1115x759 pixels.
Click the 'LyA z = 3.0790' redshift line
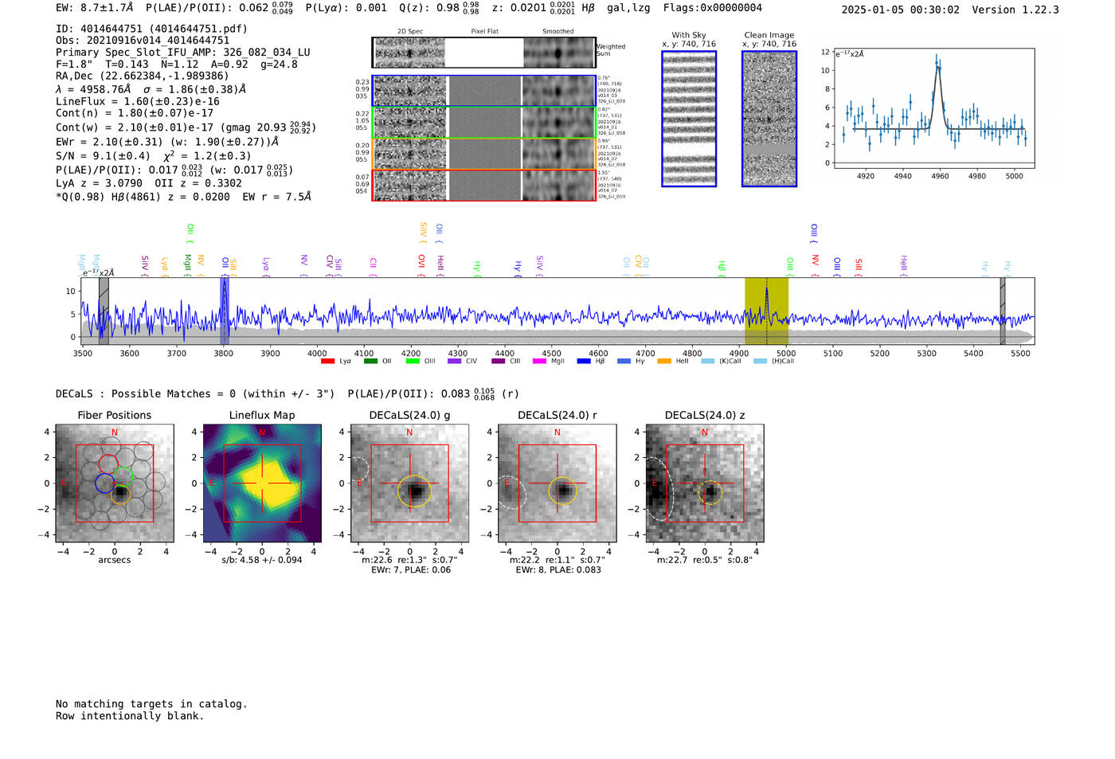pos(97,183)
